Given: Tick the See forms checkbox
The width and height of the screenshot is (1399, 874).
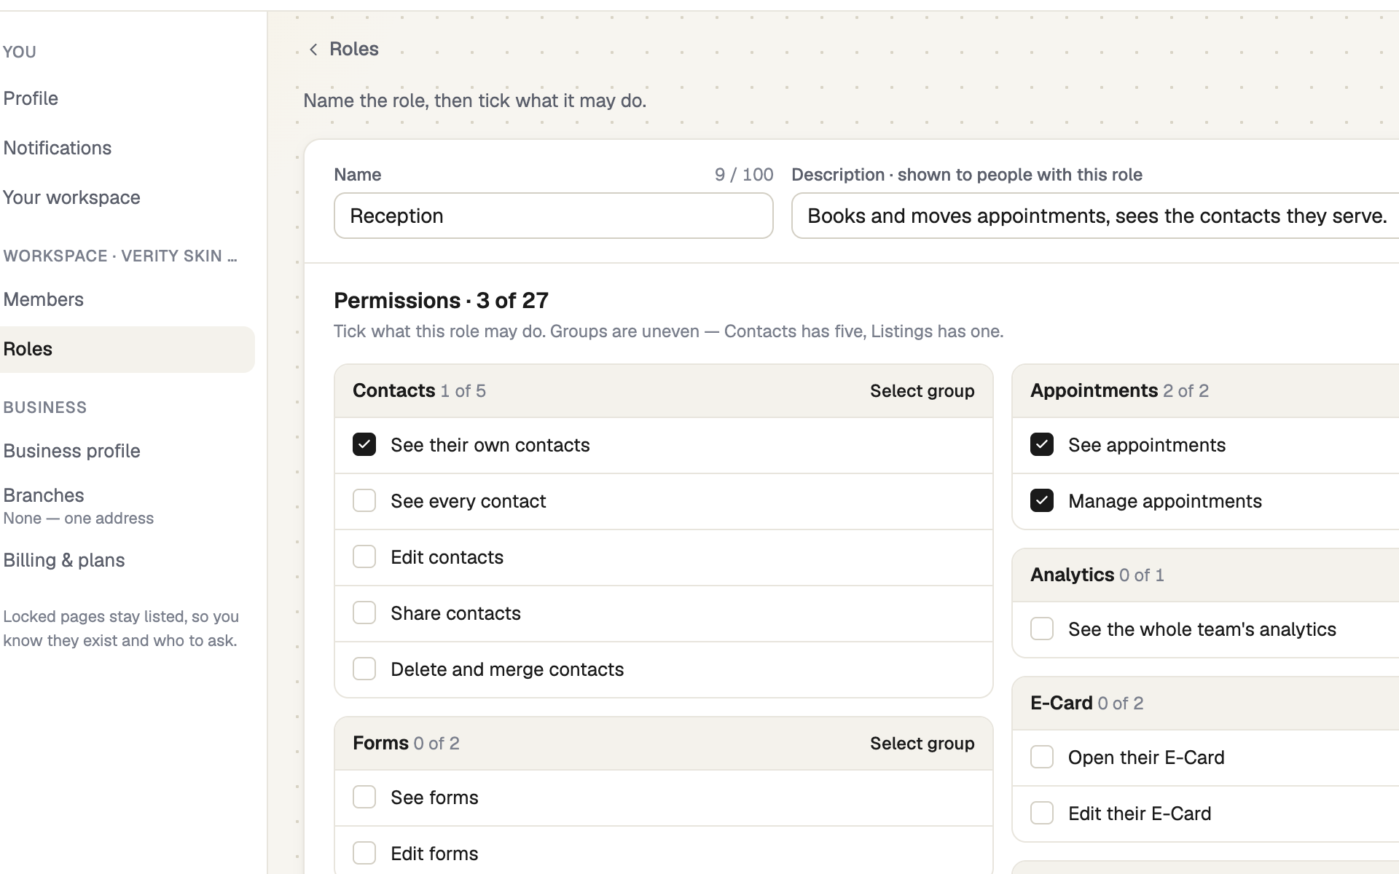Looking at the screenshot, I should [x=364, y=797].
